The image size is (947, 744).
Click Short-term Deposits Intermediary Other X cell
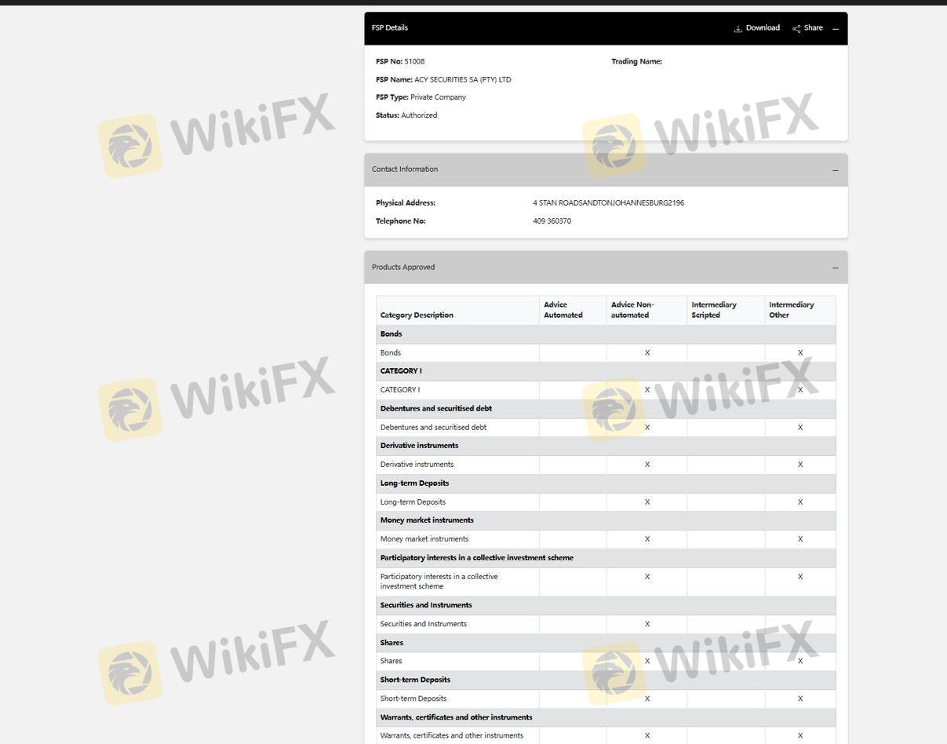point(800,698)
